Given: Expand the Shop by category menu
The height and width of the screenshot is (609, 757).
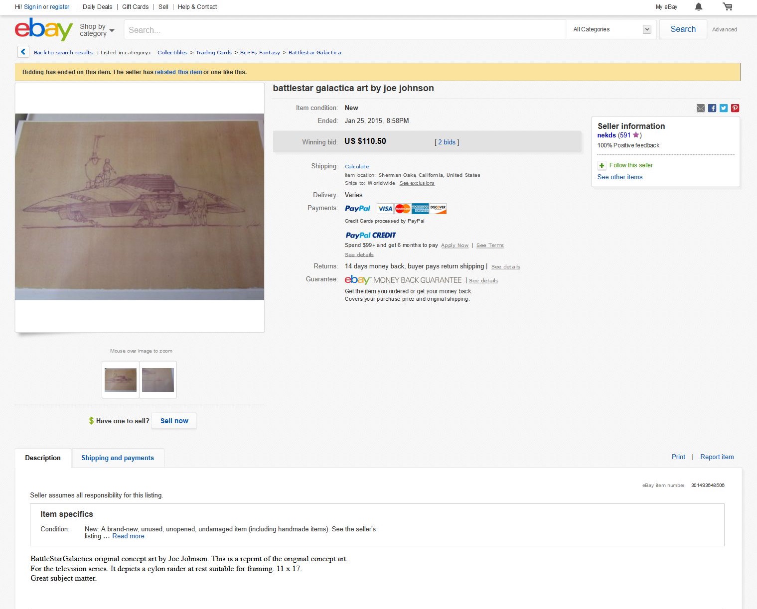Looking at the screenshot, I should [x=97, y=30].
